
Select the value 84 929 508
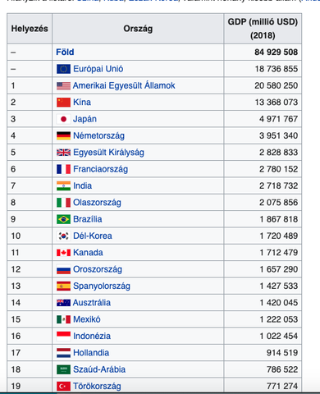coord(276,52)
